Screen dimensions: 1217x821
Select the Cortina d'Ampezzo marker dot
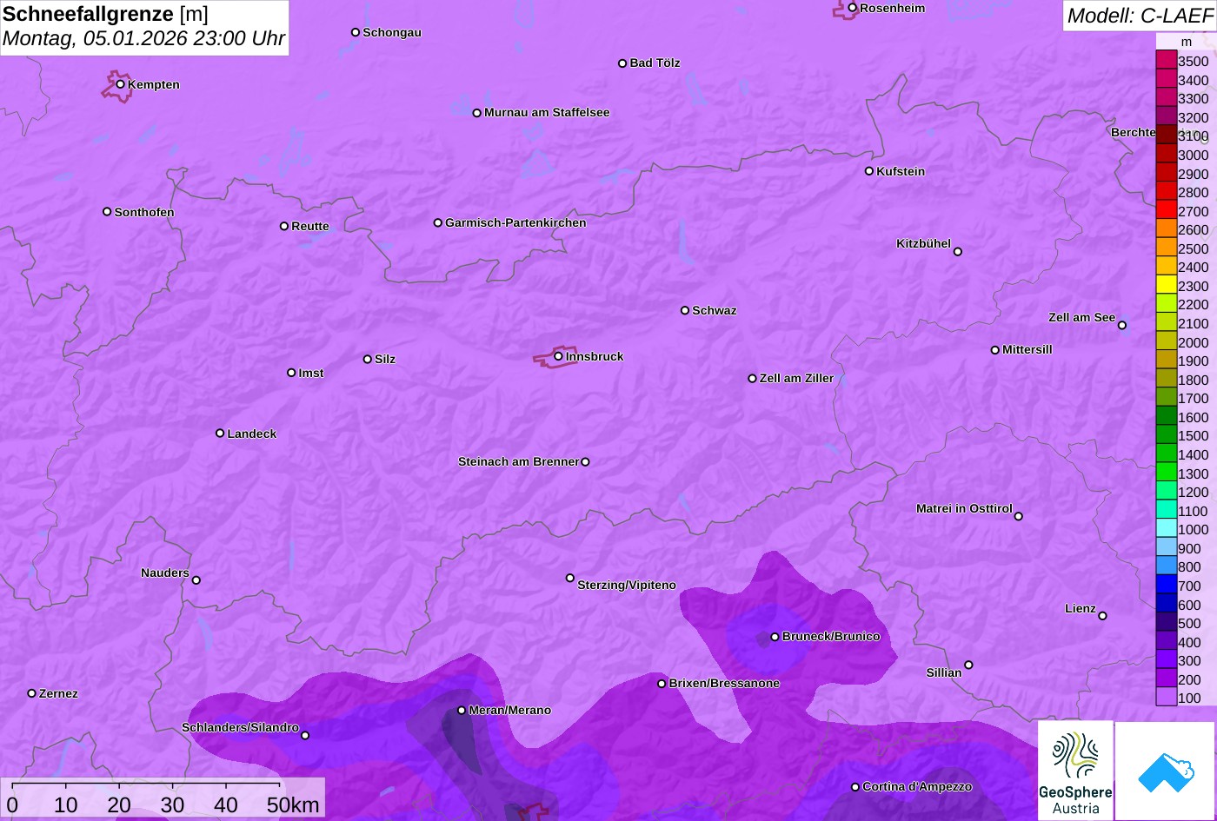(855, 787)
